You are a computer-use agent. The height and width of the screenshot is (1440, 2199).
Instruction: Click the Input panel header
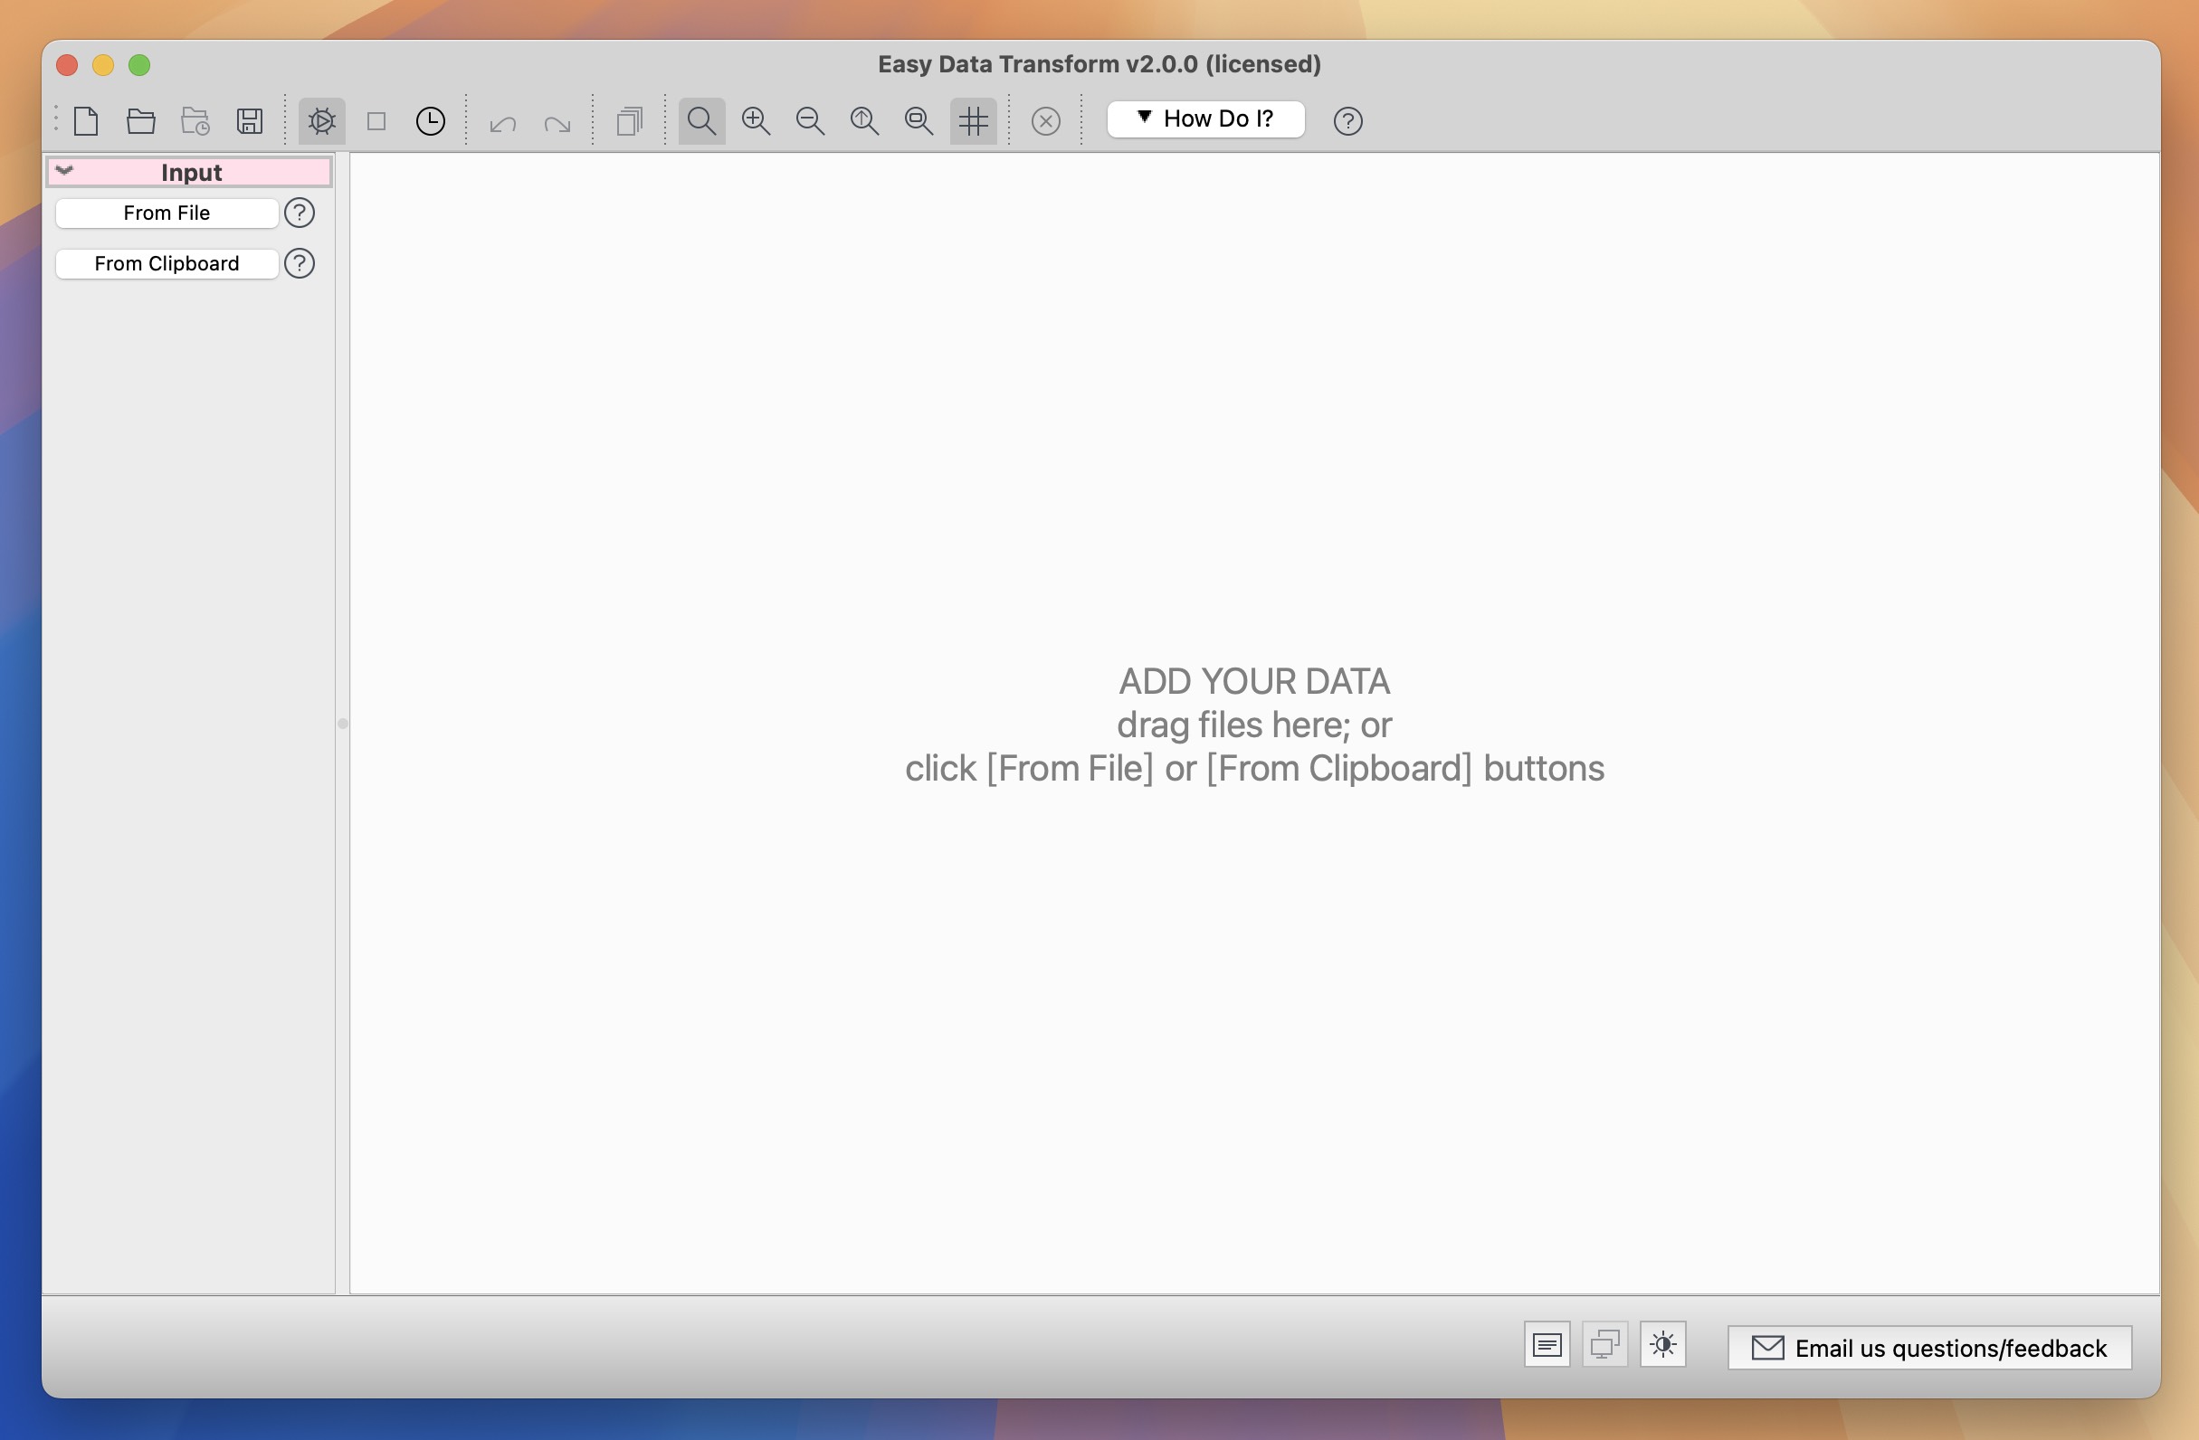pyautogui.click(x=189, y=173)
